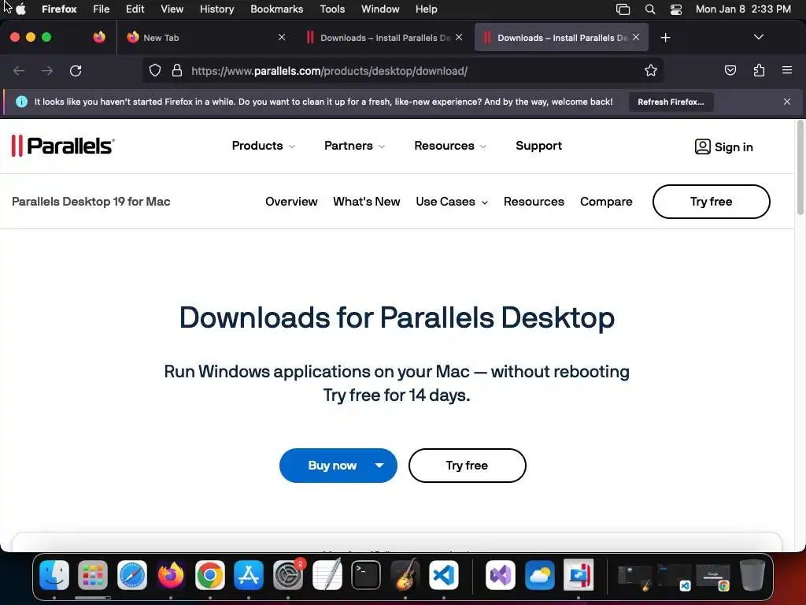Click the Sign in user icon
This screenshot has width=806, height=605.
pyautogui.click(x=702, y=147)
